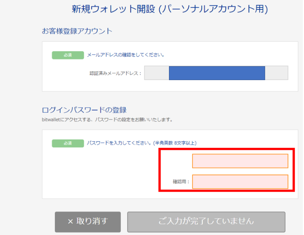
Task: Click the ログインパスワードの登録 section heading
Action: [x=84, y=110]
